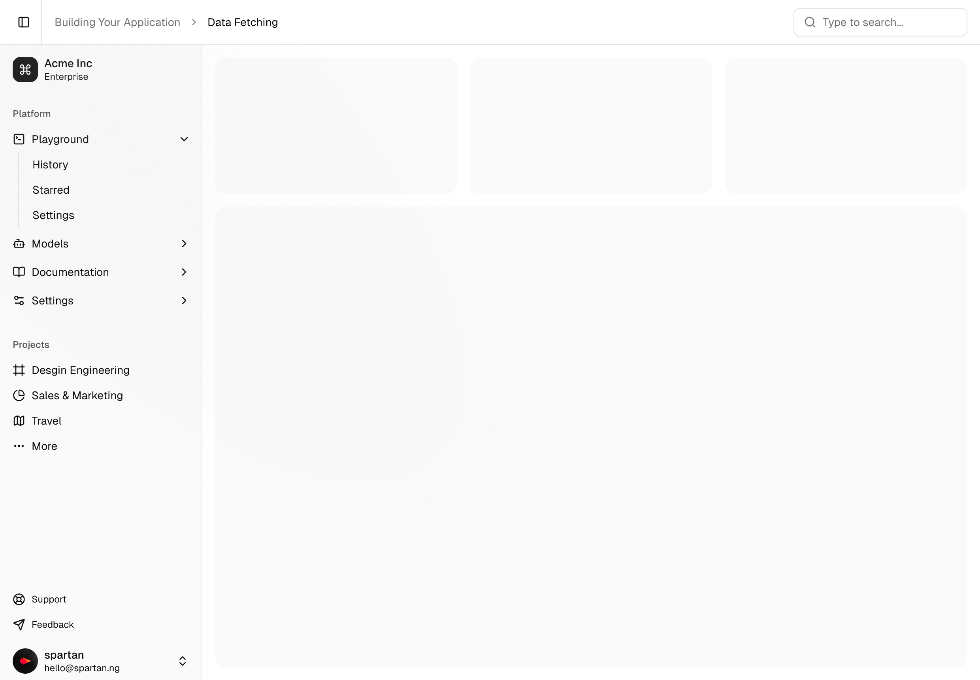980x680 pixels.
Task: Click the search input field
Action: [880, 22]
